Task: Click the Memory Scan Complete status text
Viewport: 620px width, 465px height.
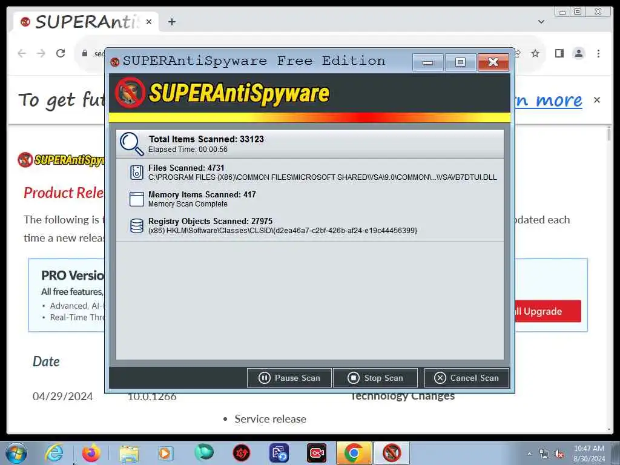Action: point(188,204)
